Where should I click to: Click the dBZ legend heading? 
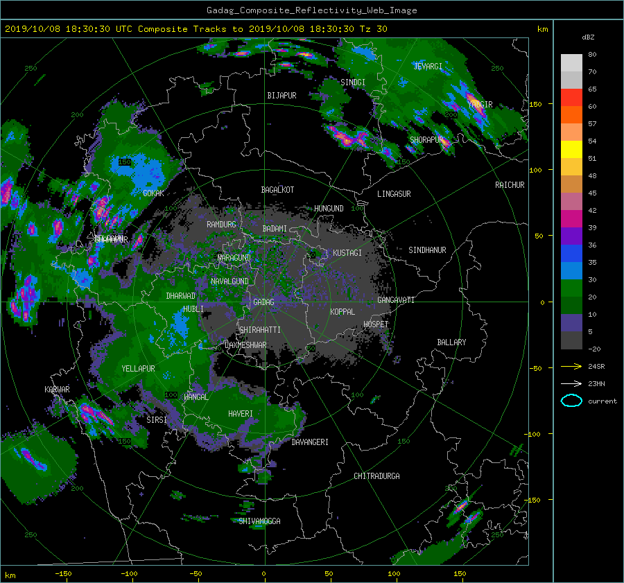pyautogui.click(x=588, y=37)
